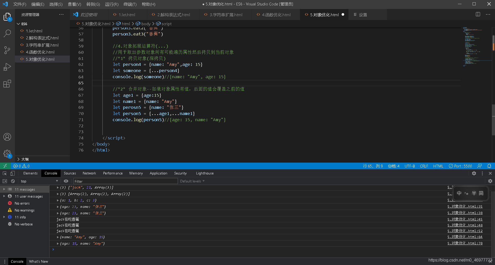Open the notifications bell in the status bar
This screenshot has height=265, width=495.
pyautogui.click(x=489, y=166)
